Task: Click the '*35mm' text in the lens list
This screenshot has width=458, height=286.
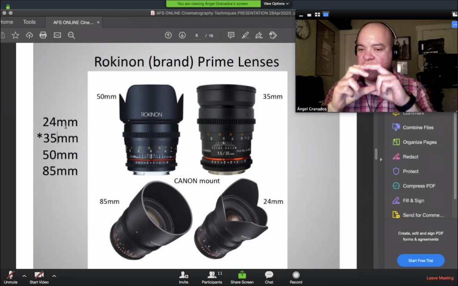Action: [x=58, y=138]
